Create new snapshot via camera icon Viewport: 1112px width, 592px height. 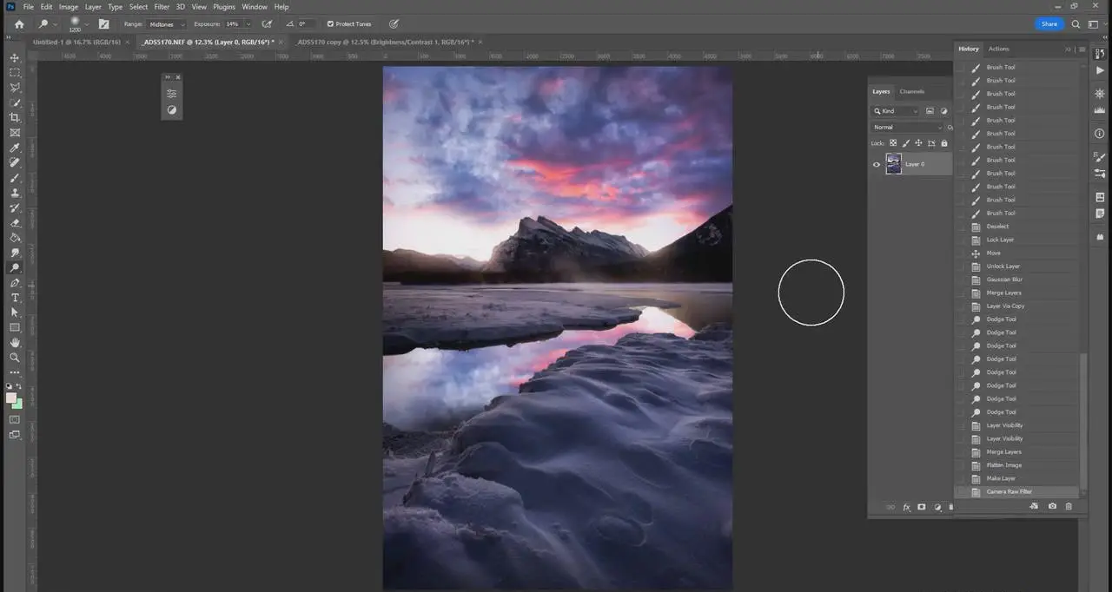click(1052, 506)
